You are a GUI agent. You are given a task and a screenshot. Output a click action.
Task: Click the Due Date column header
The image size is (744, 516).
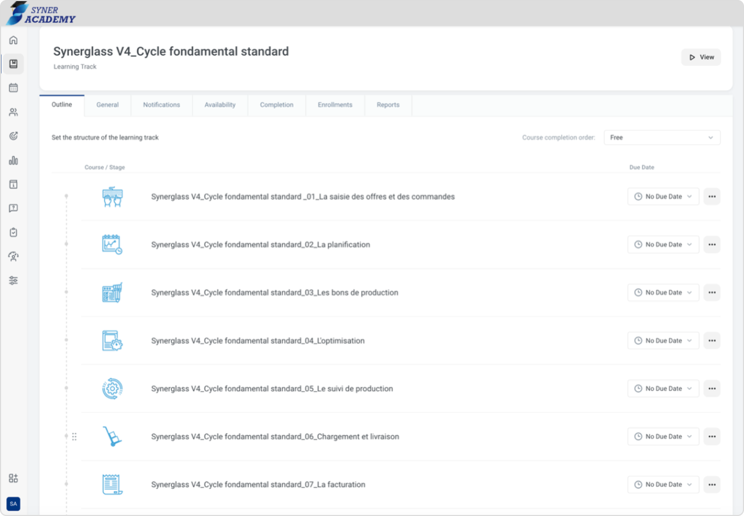point(641,167)
